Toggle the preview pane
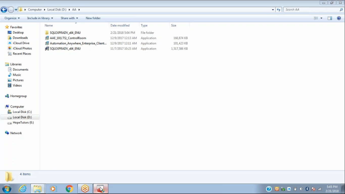The image size is (345, 194). click(330, 18)
